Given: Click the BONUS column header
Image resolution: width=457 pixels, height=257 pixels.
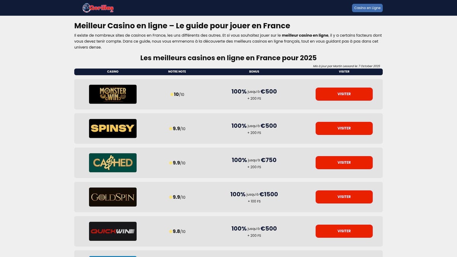Looking at the screenshot, I should [x=254, y=72].
